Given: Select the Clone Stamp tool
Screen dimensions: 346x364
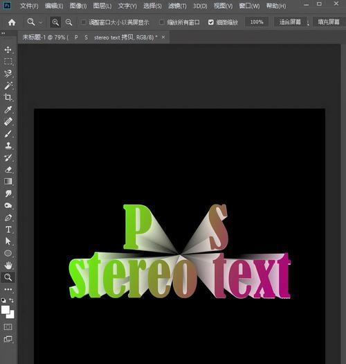Looking at the screenshot, I should pos(8,146).
